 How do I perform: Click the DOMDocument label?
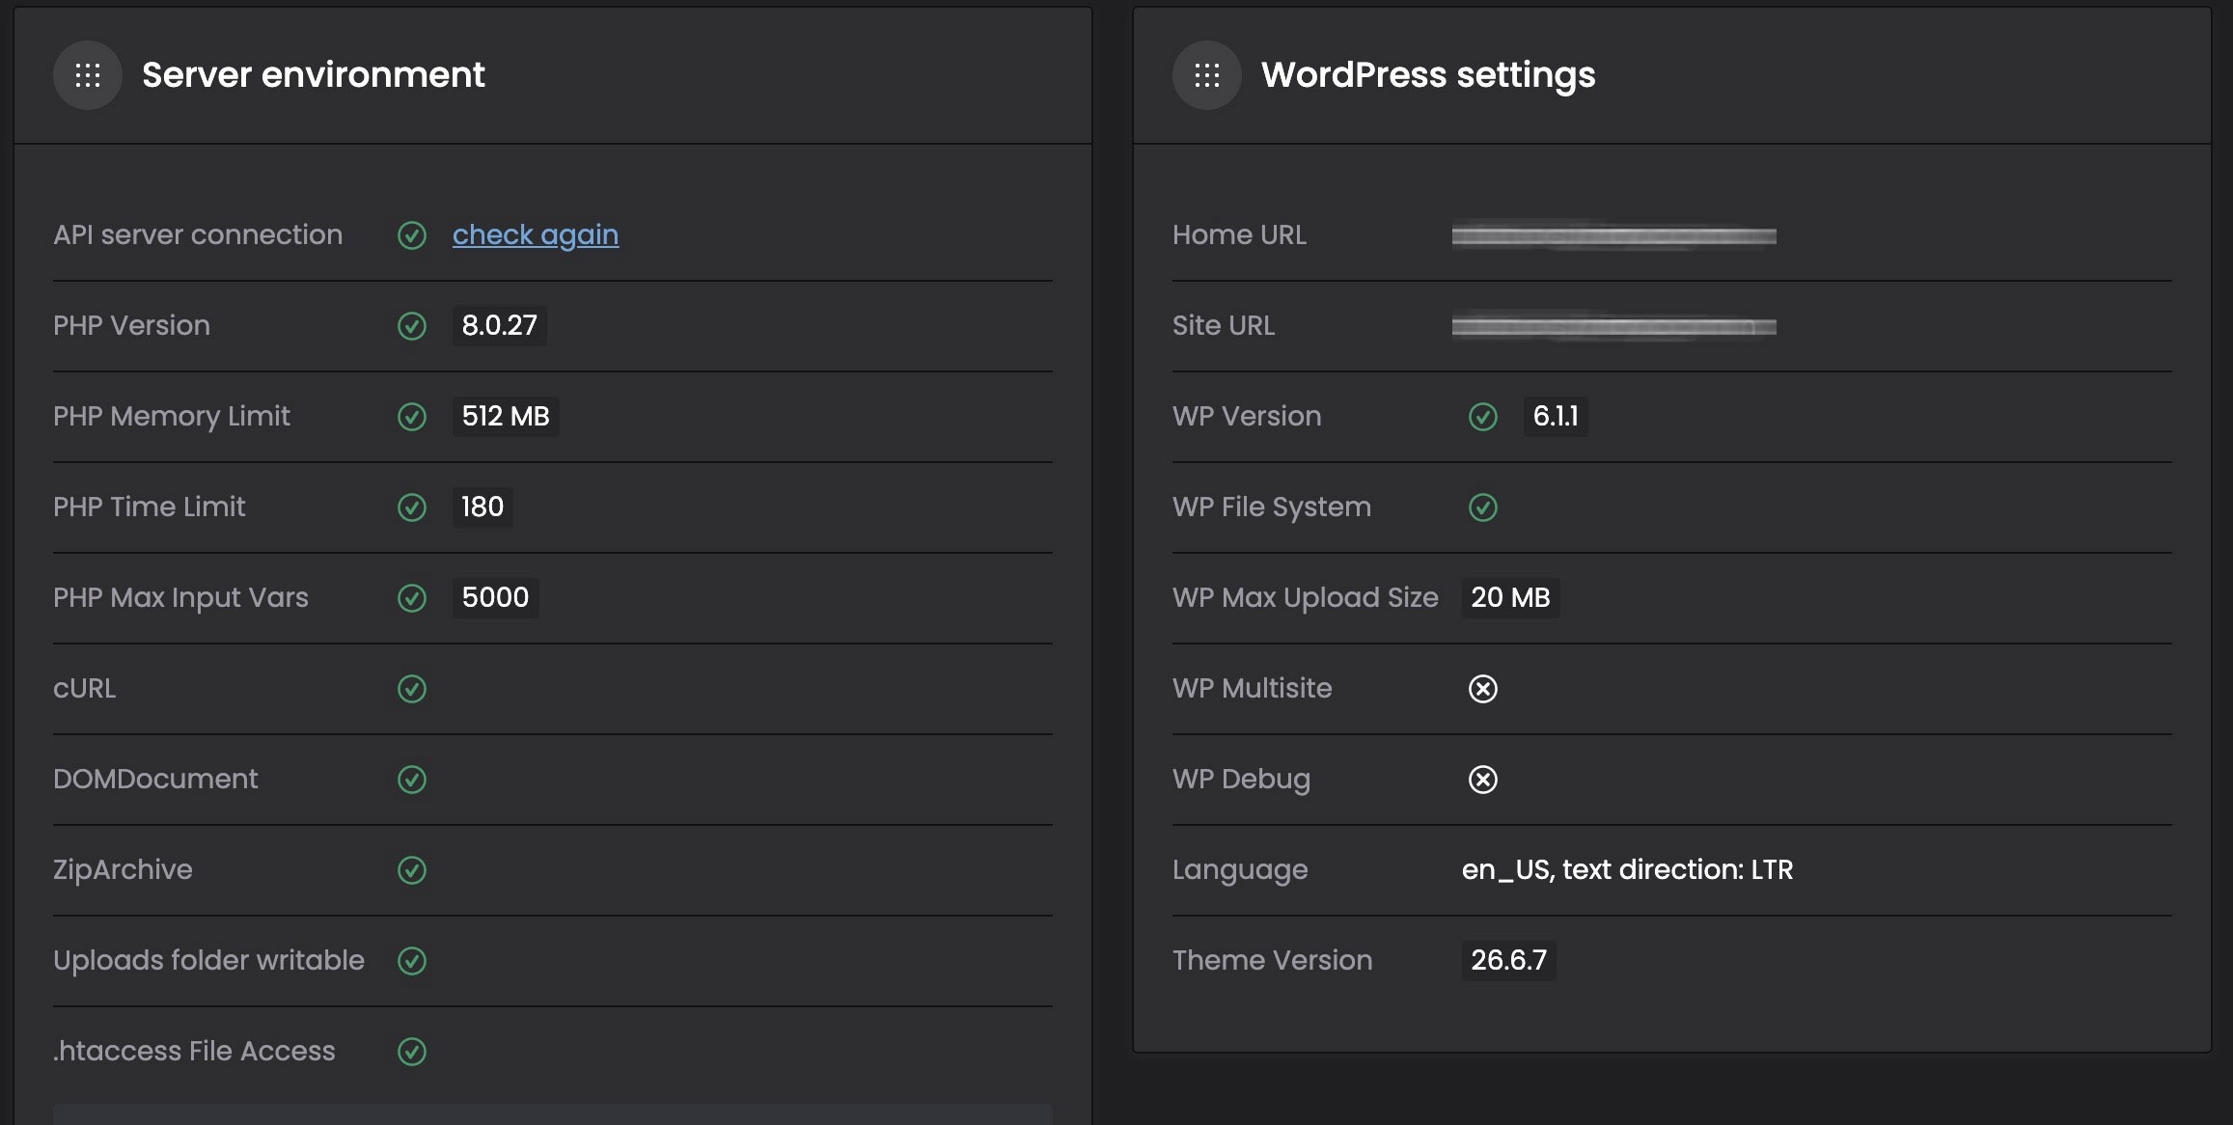(x=155, y=779)
